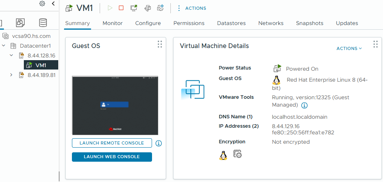
Task: Open the Datastores tab
Action: 231,23
